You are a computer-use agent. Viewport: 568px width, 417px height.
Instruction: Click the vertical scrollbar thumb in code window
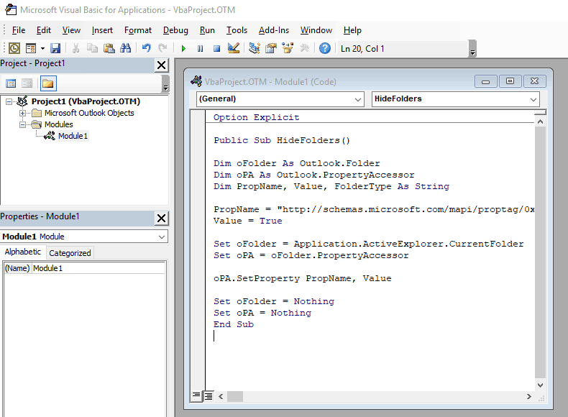point(540,252)
